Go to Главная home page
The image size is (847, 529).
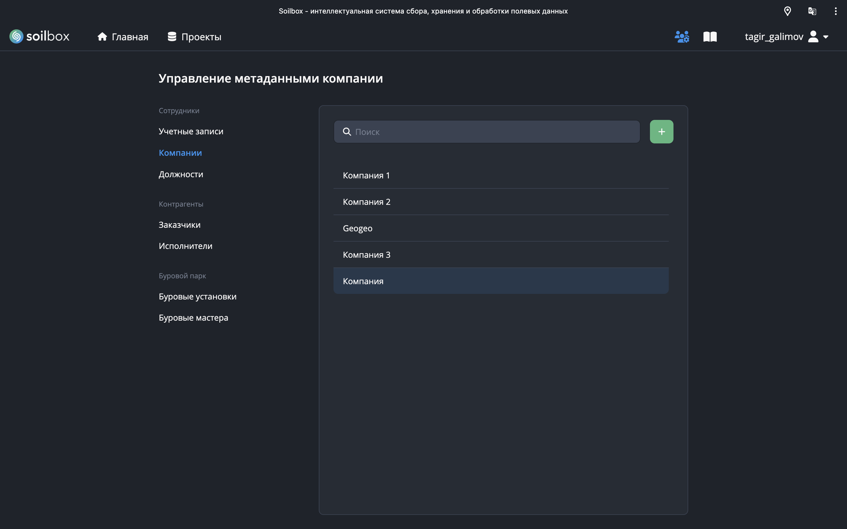click(x=123, y=36)
